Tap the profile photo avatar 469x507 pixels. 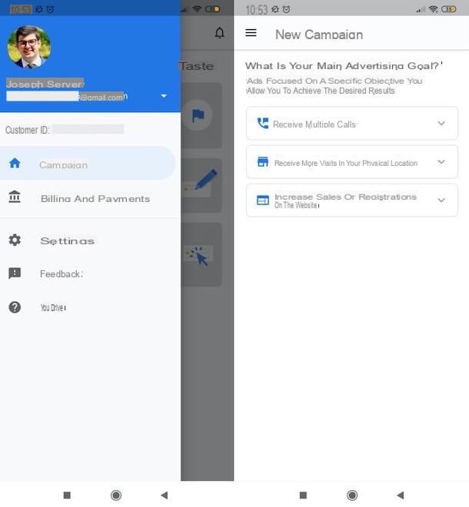(x=29, y=47)
